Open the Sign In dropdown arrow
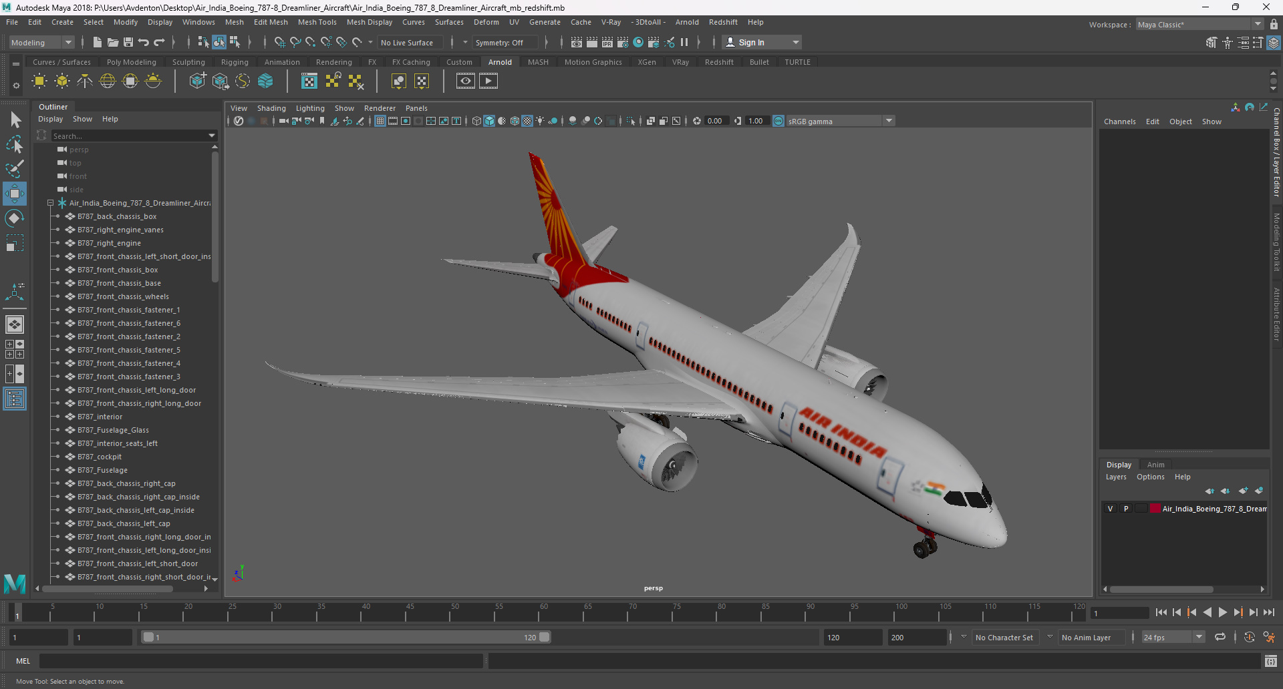Screen dimensions: 1283x689 (795, 43)
